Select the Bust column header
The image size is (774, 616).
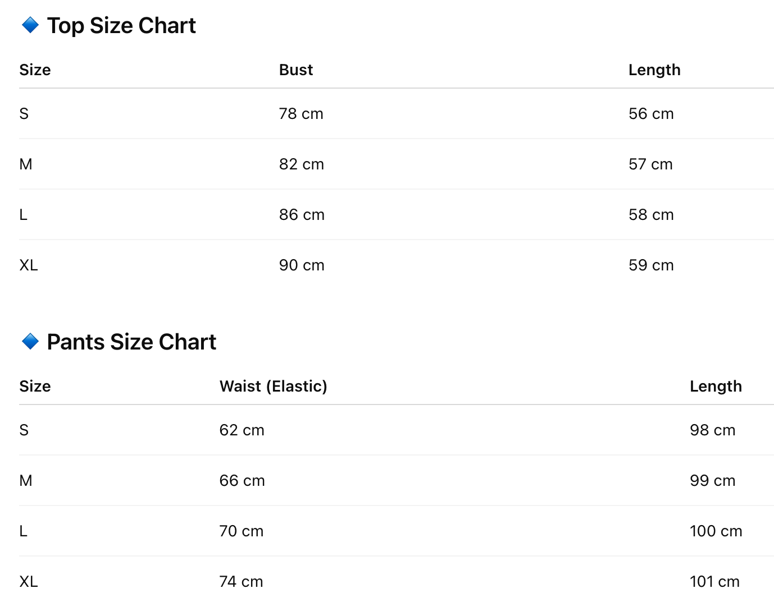tap(296, 70)
